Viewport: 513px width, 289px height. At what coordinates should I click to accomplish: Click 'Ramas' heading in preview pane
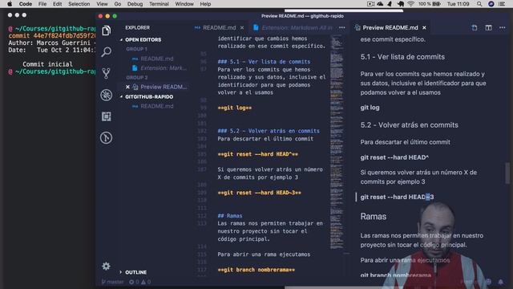pyautogui.click(x=374, y=217)
